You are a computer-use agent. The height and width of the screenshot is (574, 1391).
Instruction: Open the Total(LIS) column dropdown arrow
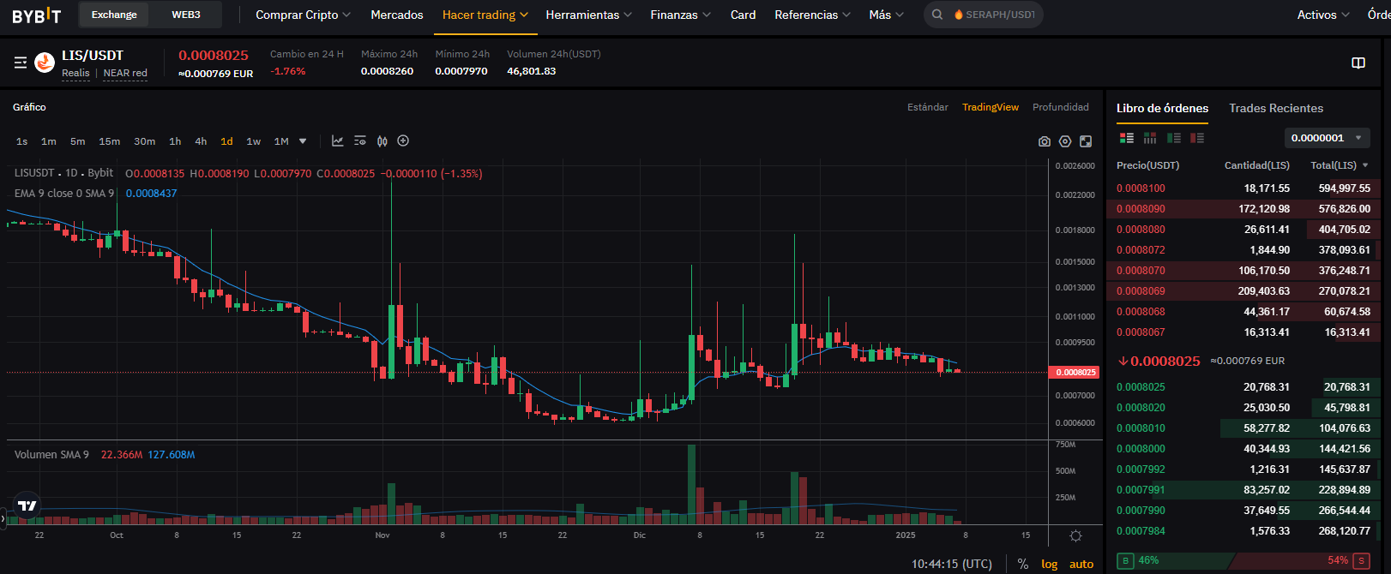[1365, 165]
